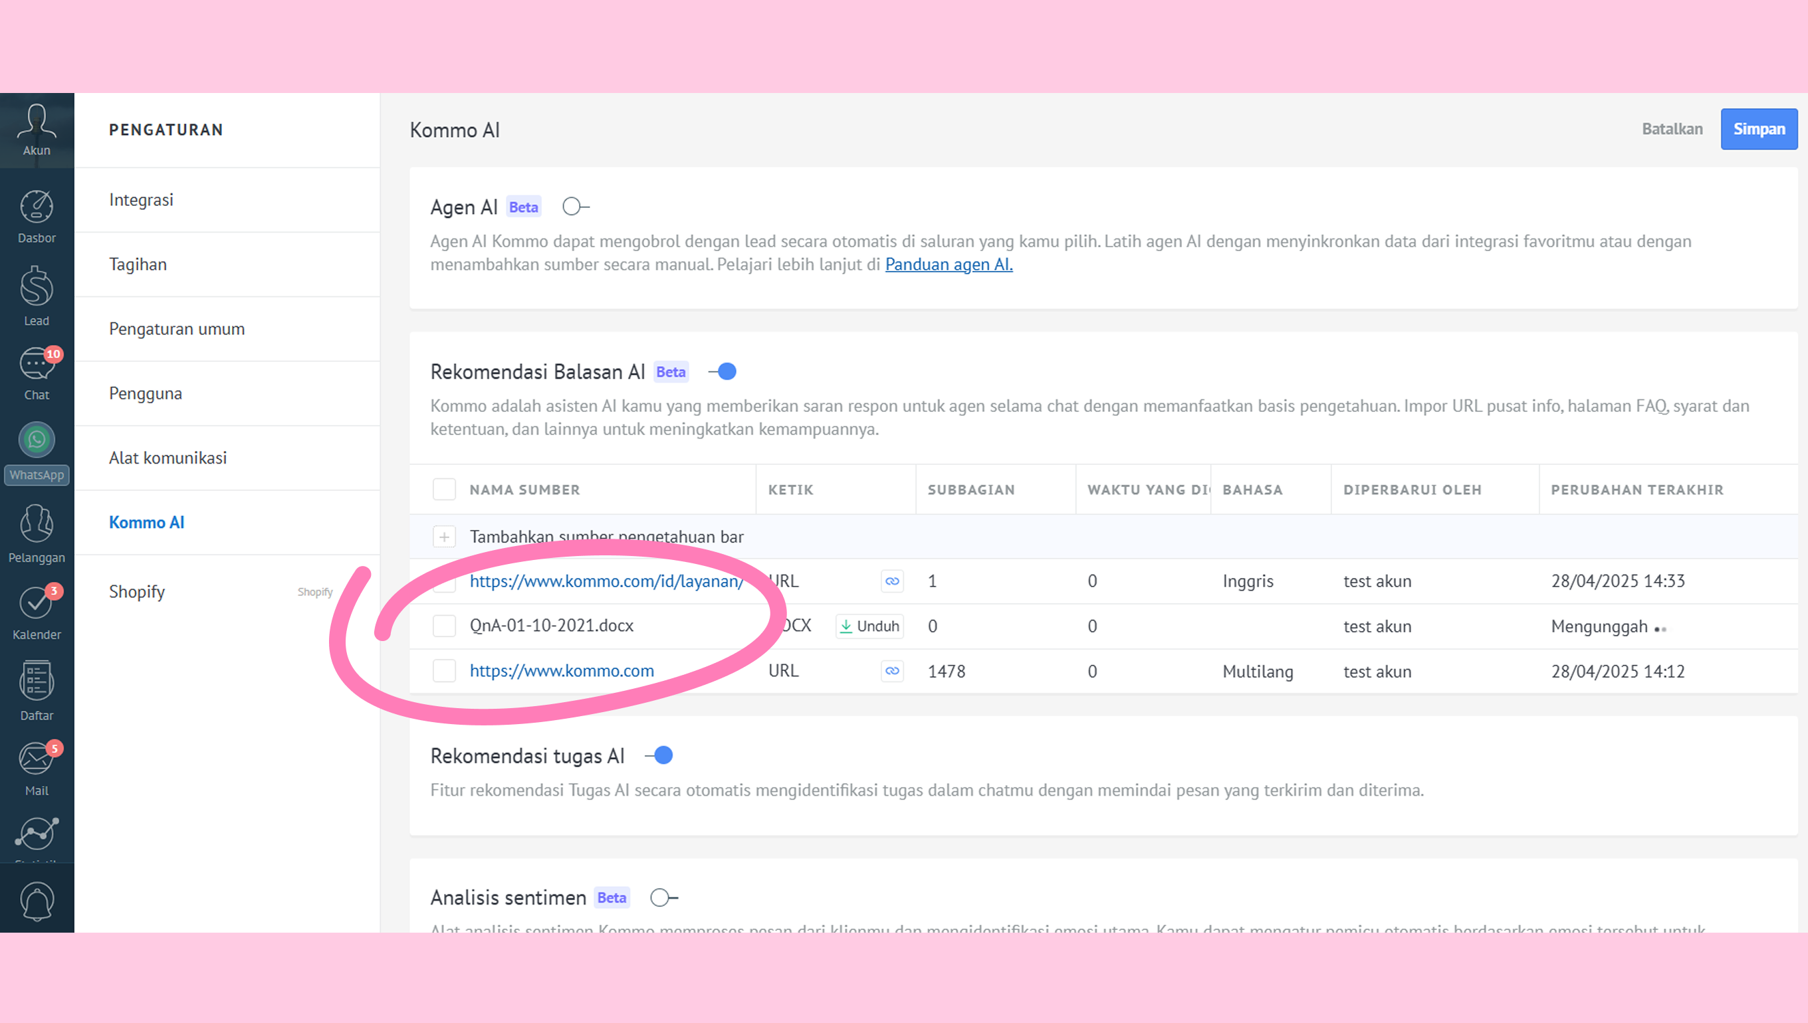Download the DOCX with Unduh button

[869, 626]
